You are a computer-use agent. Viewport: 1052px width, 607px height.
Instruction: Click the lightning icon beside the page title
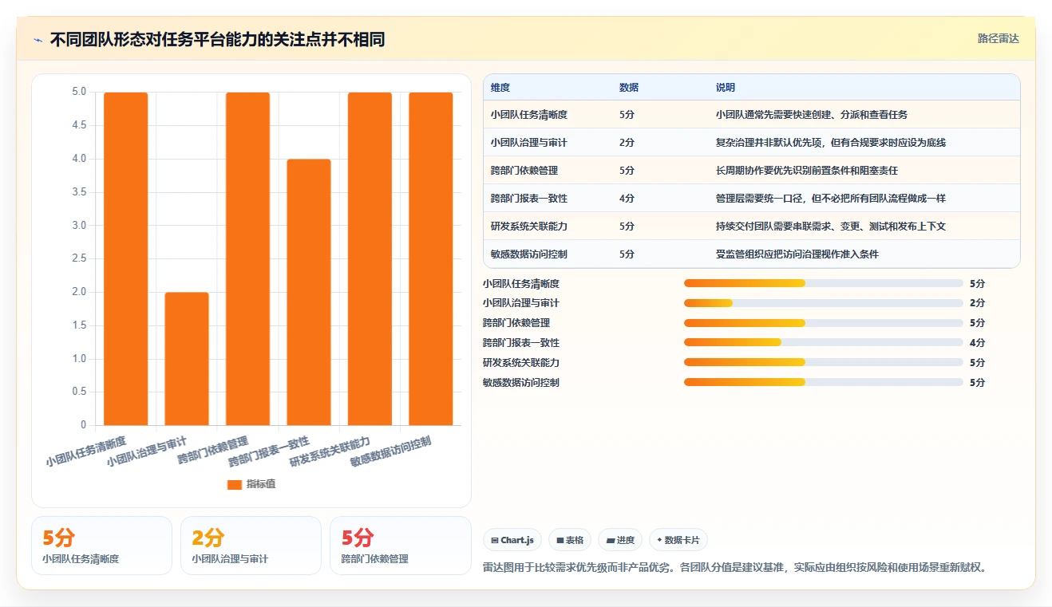pos(38,40)
